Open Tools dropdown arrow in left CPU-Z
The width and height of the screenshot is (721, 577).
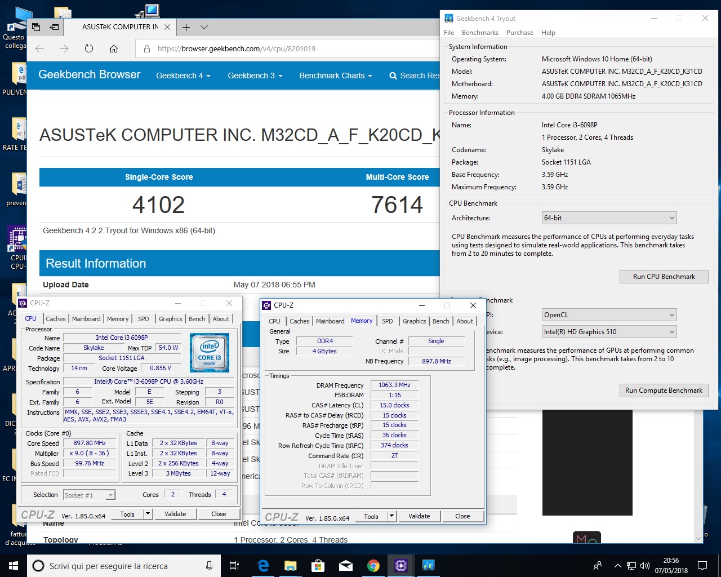(148, 514)
